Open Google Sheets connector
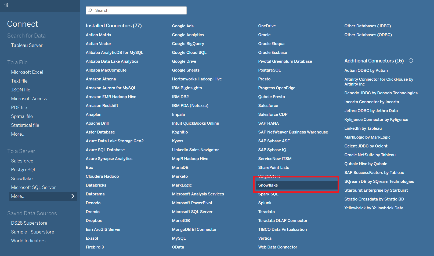The width and height of the screenshot is (434, 256). click(x=186, y=70)
